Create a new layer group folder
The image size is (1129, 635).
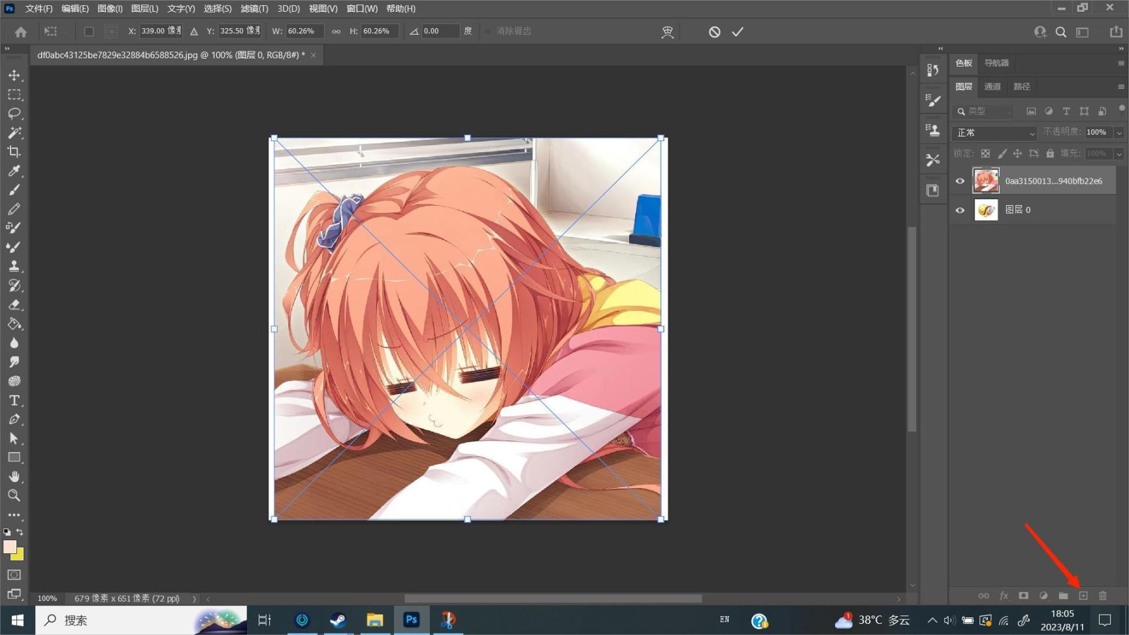1064,596
